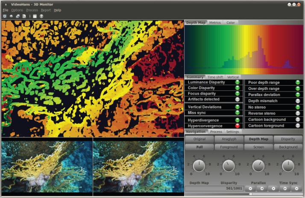The height and width of the screenshot is (198, 305).
Task: Click the Time Sync rotary knob
Action: pos(288,165)
